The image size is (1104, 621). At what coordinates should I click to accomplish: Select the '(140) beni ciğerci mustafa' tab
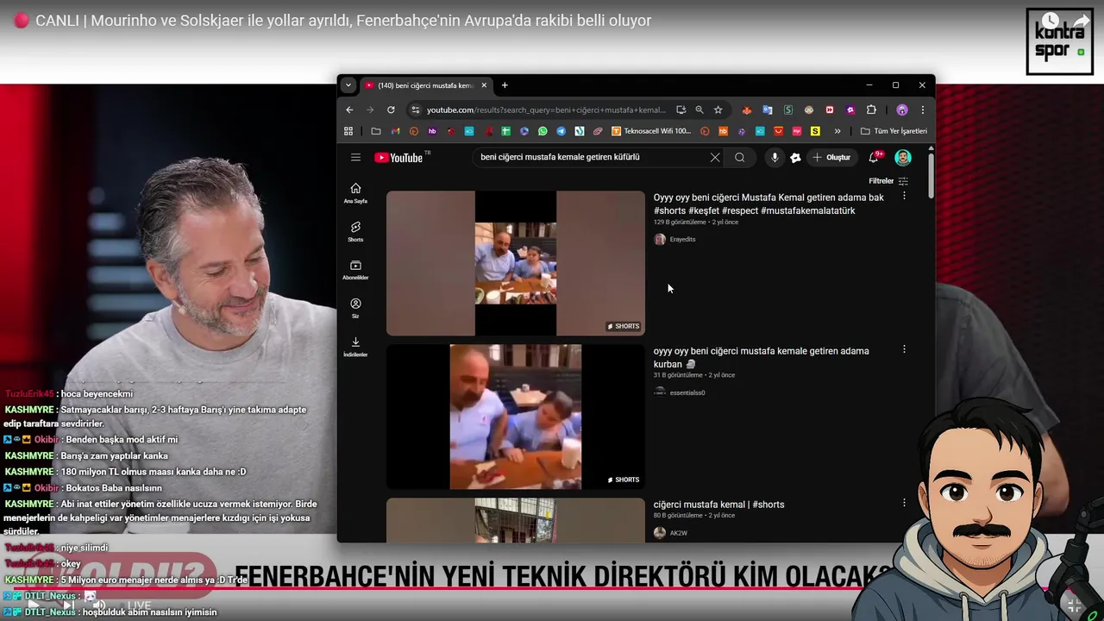426,85
